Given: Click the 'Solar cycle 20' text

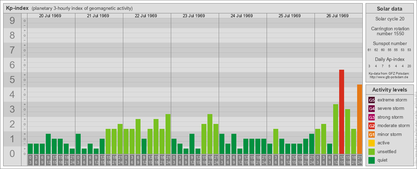Looking at the screenshot, I should click(x=390, y=19).
